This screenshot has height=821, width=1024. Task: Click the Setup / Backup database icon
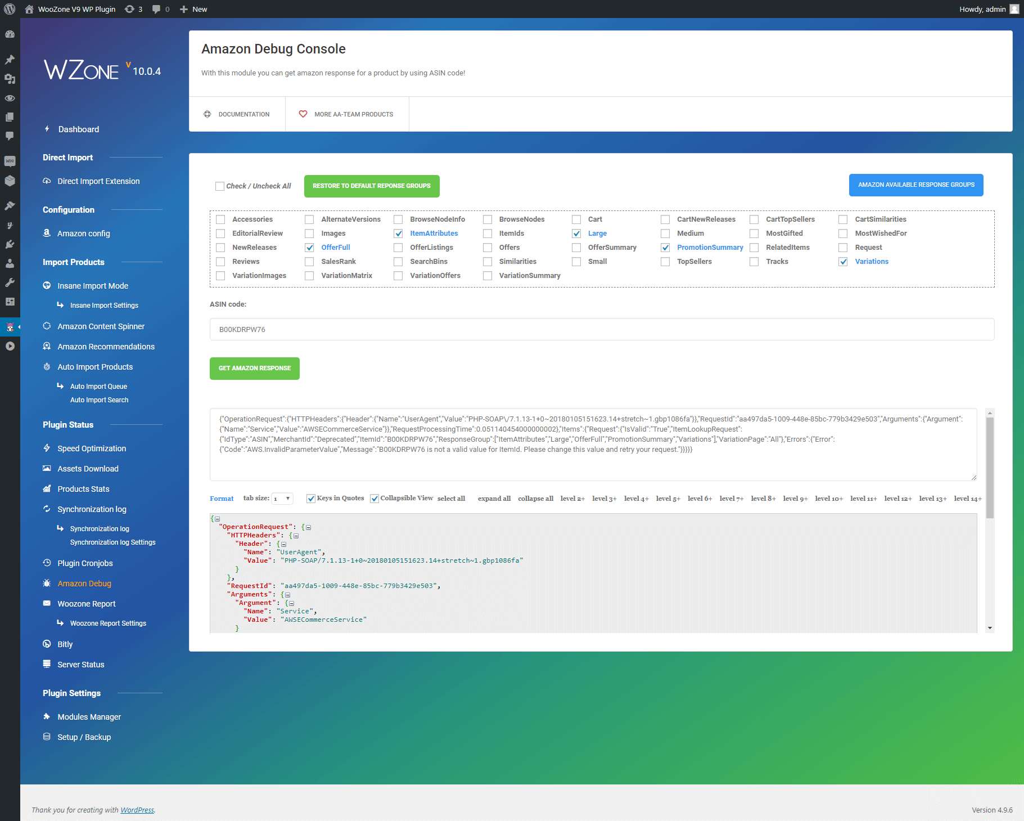click(x=47, y=737)
